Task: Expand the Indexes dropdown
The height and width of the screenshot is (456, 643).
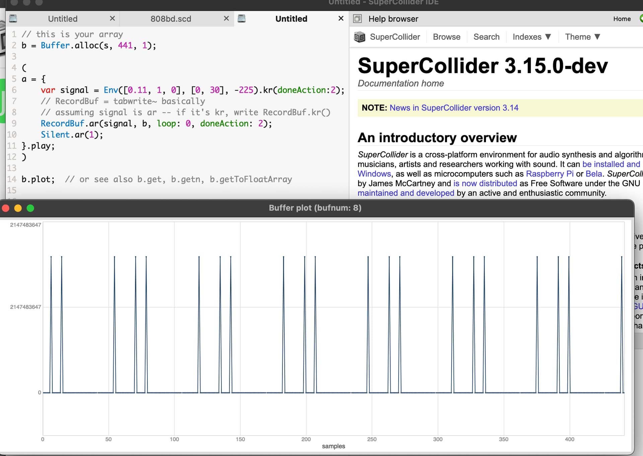Action: (x=532, y=37)
